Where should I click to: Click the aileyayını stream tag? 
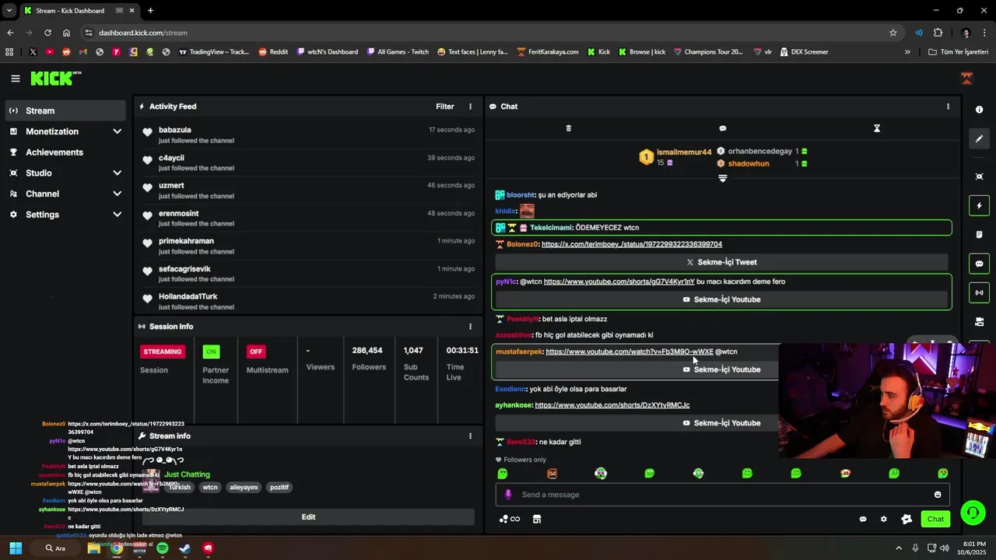coord(244,488)
